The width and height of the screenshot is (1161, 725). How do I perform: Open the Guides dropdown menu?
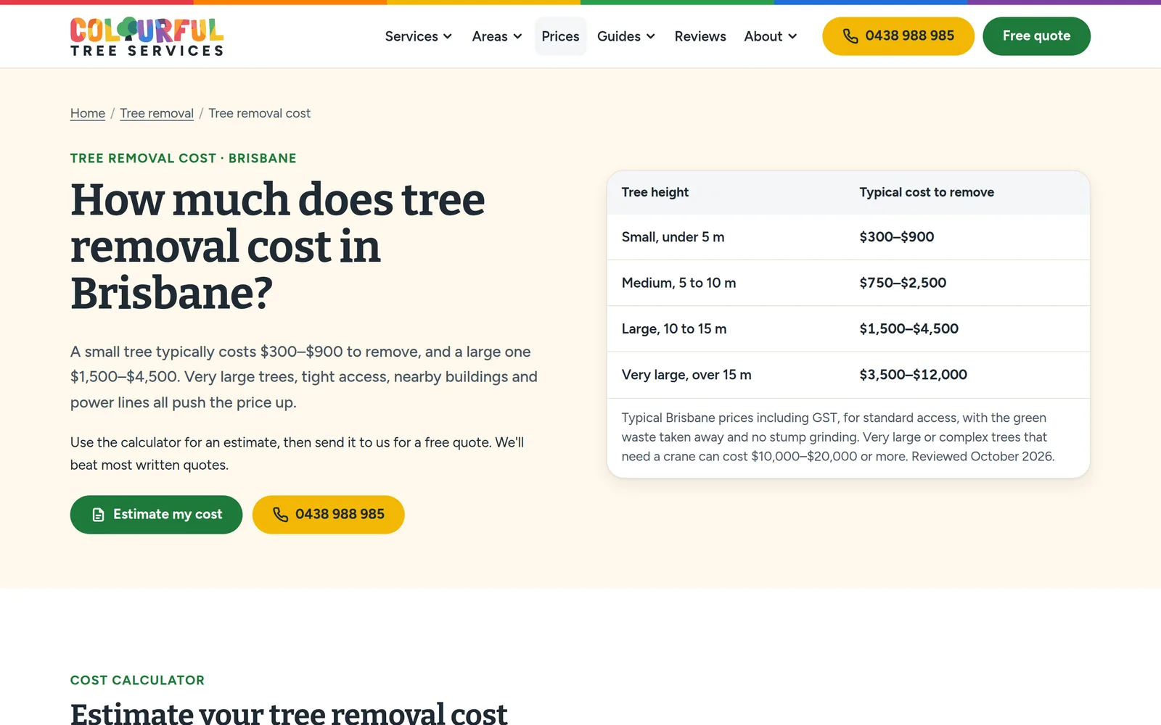point(626,36)
